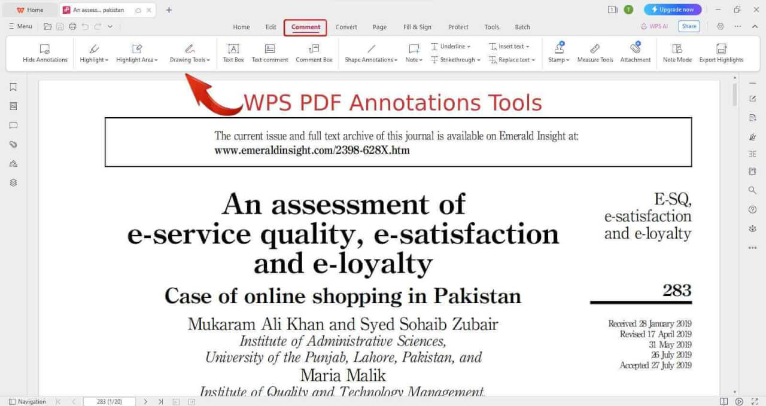
Task: Add an Attachment annotation
Action: [636, 53]
